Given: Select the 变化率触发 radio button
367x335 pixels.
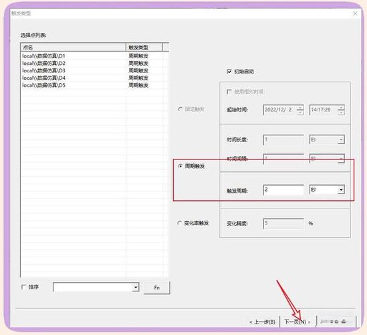Looking at the screenshot, I should (180, 223).
